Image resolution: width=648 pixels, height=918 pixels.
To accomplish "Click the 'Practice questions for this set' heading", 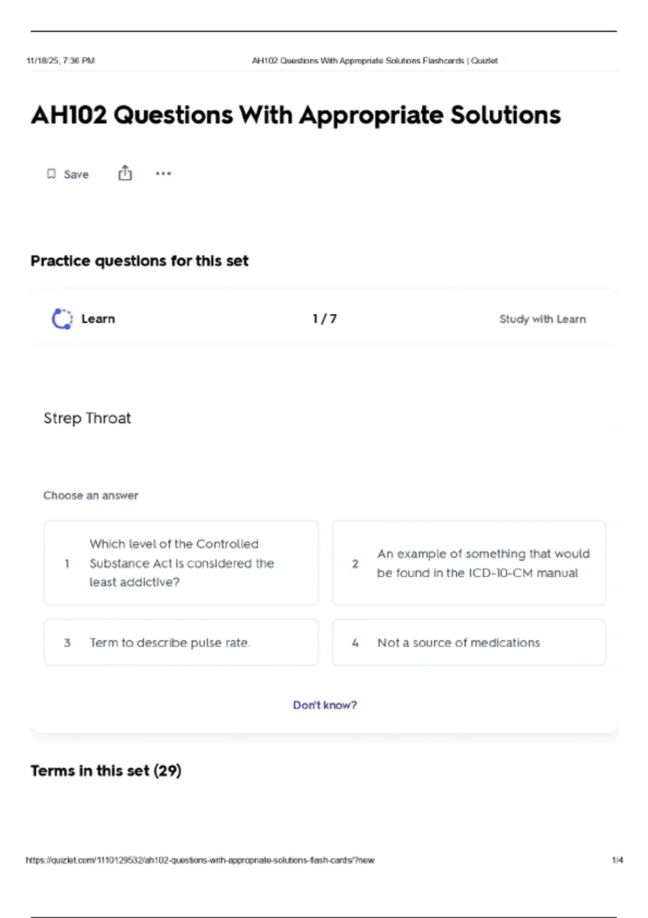I will [139, 261].
